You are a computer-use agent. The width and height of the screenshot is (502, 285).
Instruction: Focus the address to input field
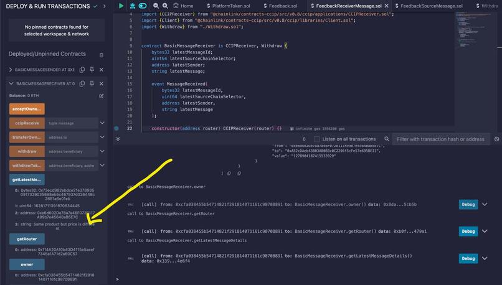pos(72,137)
